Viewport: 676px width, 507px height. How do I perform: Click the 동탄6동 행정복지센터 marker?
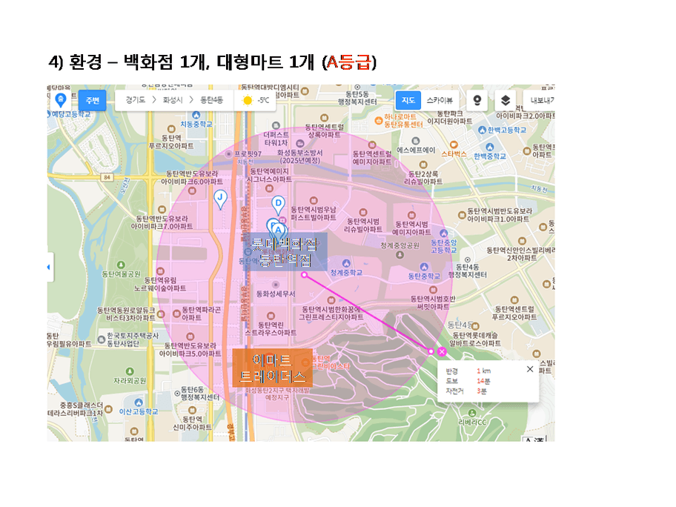point(177,393)
